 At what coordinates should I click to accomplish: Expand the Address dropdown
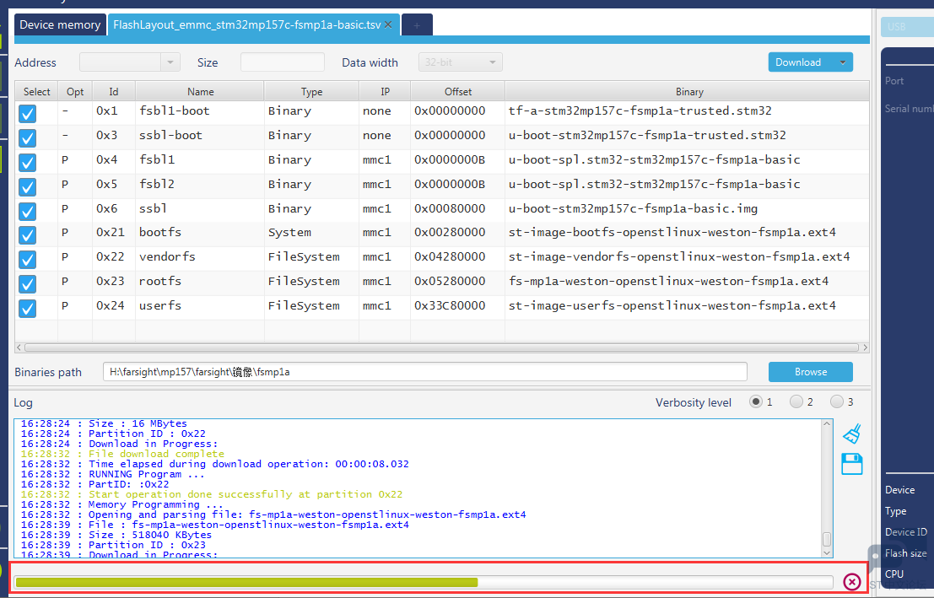click(170, 62)
